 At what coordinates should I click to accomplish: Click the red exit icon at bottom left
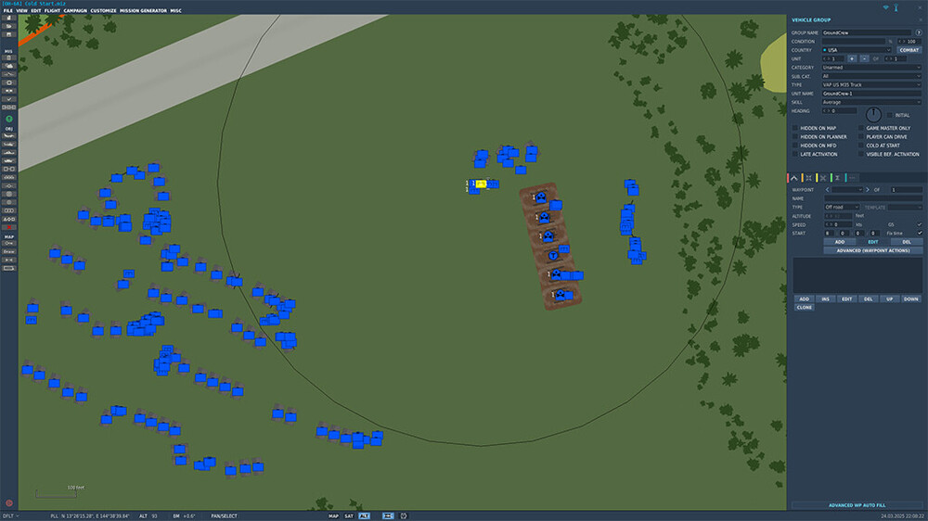9,503
